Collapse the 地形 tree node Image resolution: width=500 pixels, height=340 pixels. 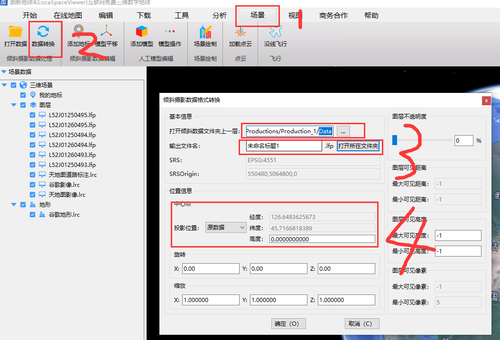(14, 205)
